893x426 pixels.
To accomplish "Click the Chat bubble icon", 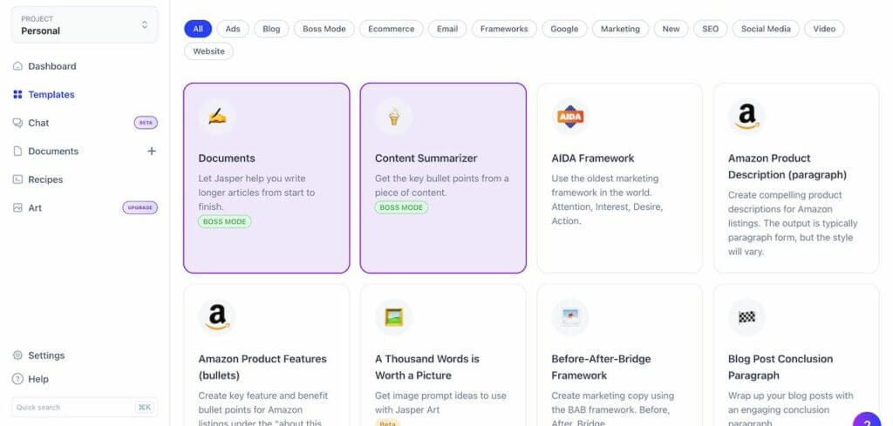I will (x=17, y=123).
